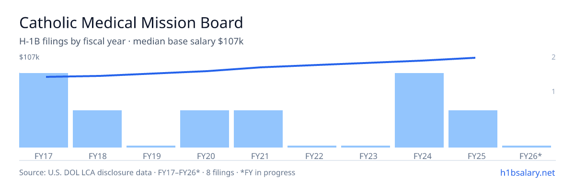This screenshot has height=191, width=575.
Task: Select the FY20 filings bar
Action: point(205,129)
